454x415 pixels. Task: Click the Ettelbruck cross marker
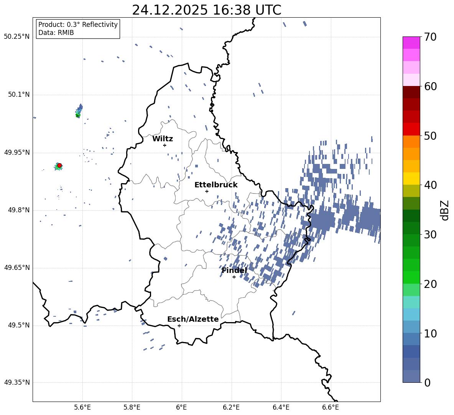207,191
